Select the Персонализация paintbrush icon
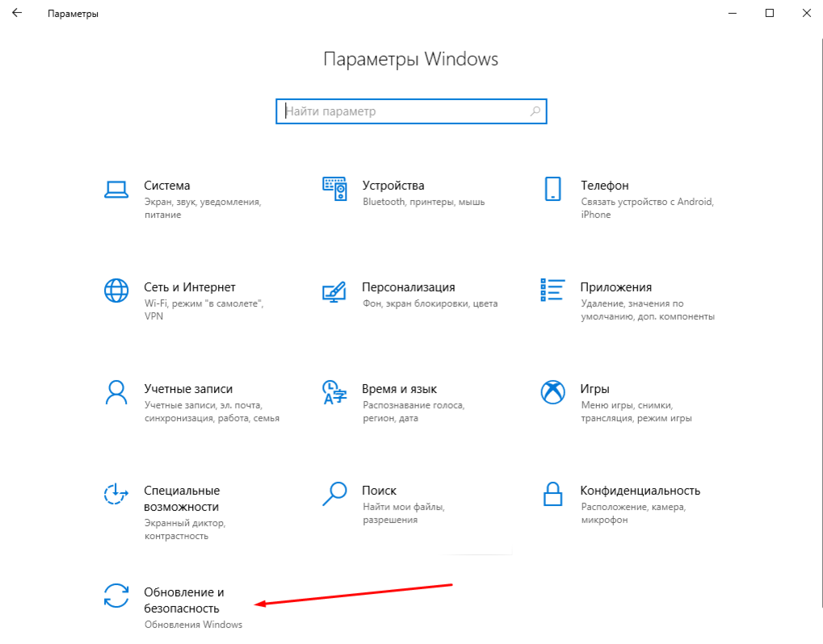Viewport: 823px width, 644px height. (334, 291)
